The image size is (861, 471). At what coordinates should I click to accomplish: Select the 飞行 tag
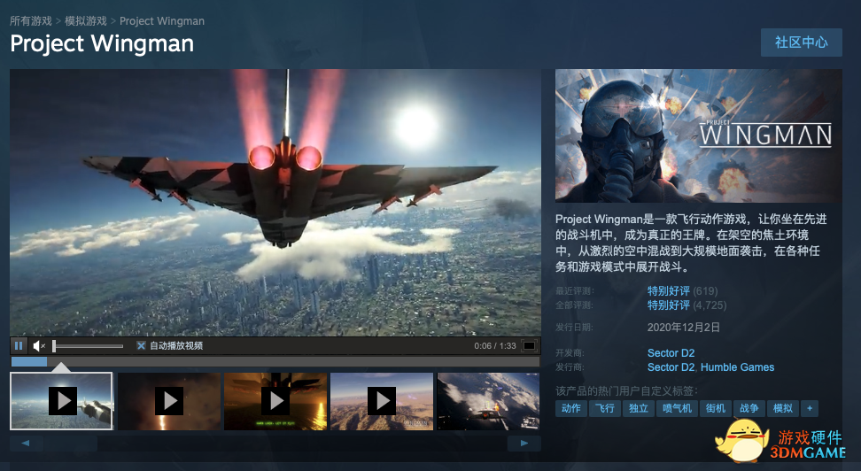click(x=605, y=408)
